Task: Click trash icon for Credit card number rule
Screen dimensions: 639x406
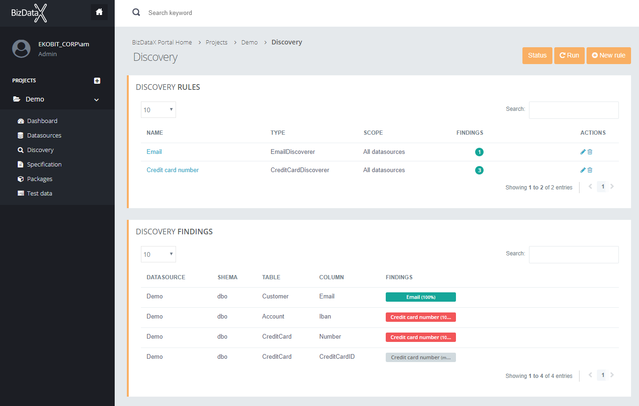Action: pyautogui.click(x=590, y=170)
